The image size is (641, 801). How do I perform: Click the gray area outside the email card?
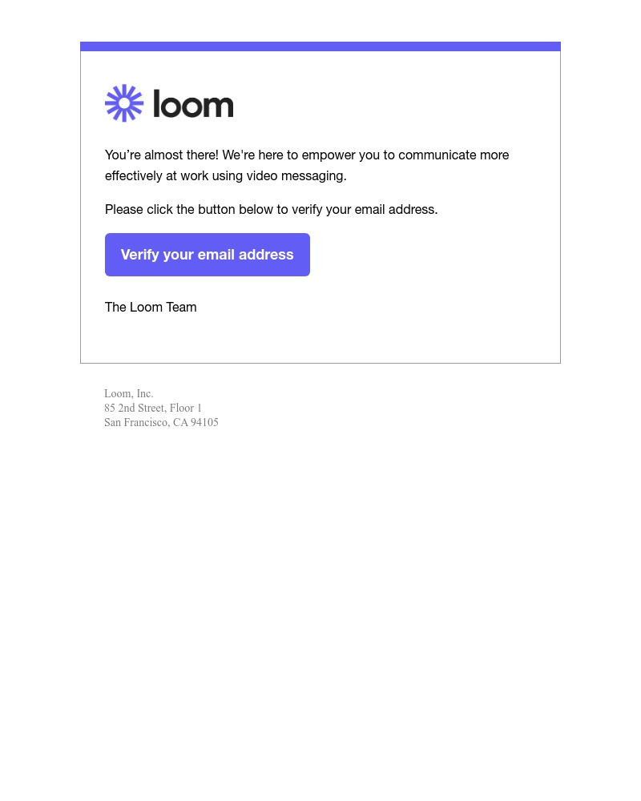click(320, 601)
